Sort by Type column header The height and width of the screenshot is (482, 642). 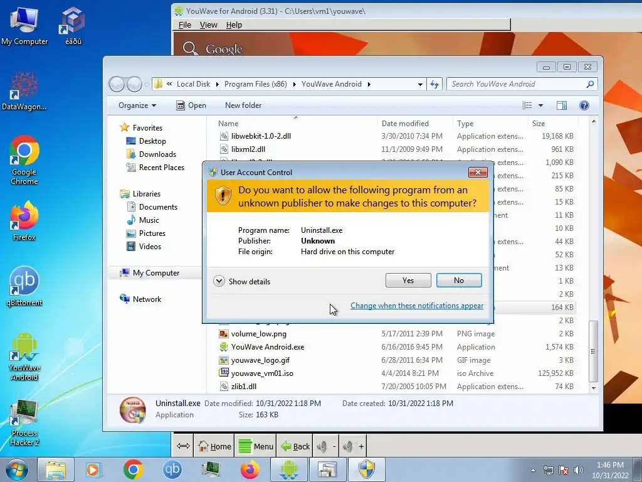tap(465, 124)
